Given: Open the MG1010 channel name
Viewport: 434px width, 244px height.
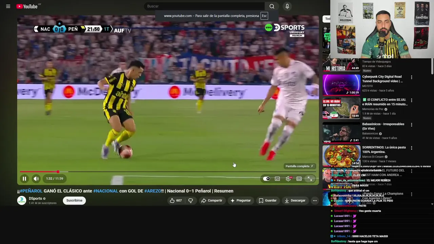Looking at the screenshot, I should [367, 86].
